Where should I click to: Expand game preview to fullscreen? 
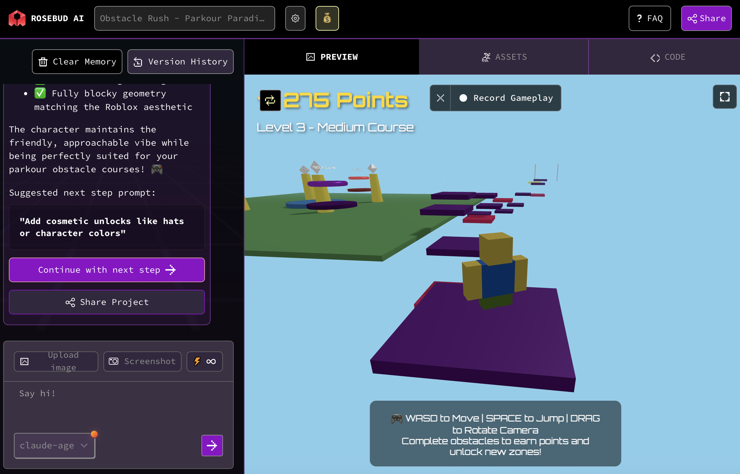[725, 97]
